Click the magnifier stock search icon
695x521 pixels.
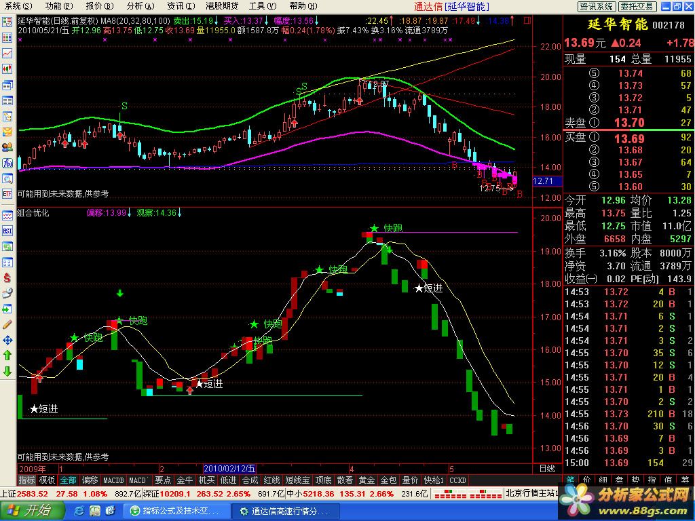coord(7,178)
